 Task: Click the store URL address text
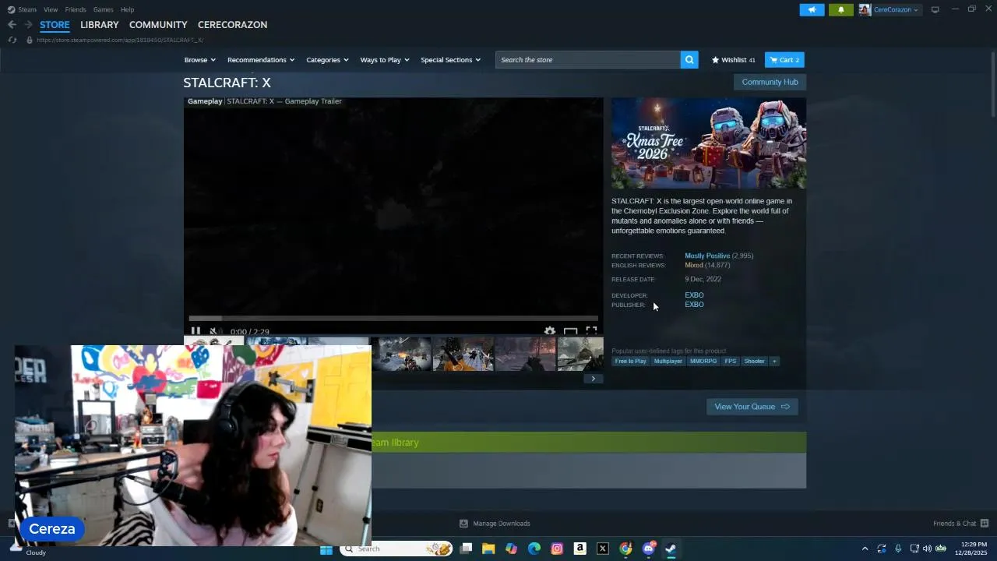pyautogui.click(x=119, y=40)
